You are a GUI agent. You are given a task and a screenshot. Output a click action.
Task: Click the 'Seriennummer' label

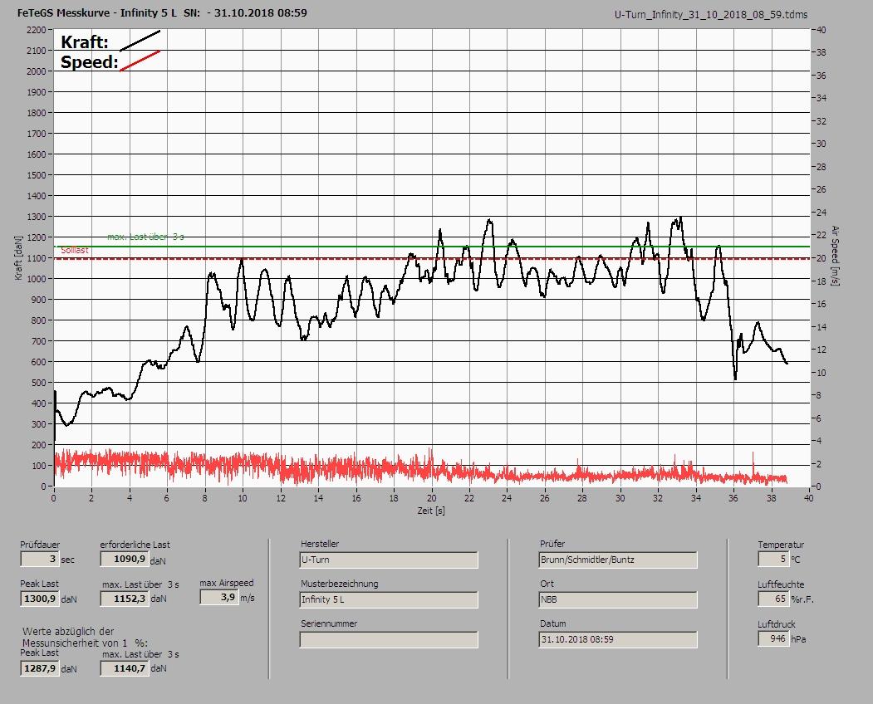(329, 623)
